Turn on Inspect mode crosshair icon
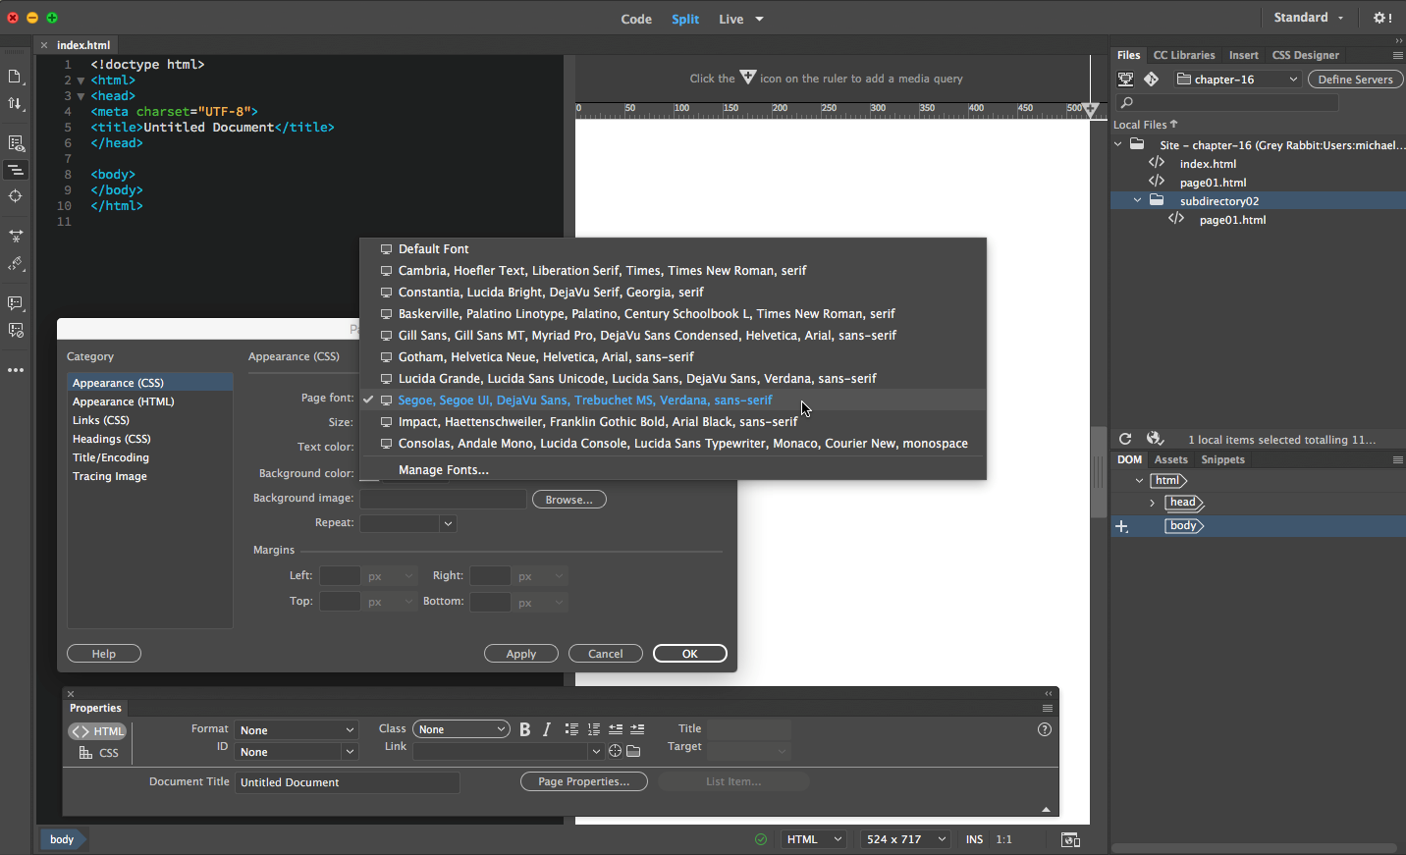1406x855 pixels. coord(15,196)
